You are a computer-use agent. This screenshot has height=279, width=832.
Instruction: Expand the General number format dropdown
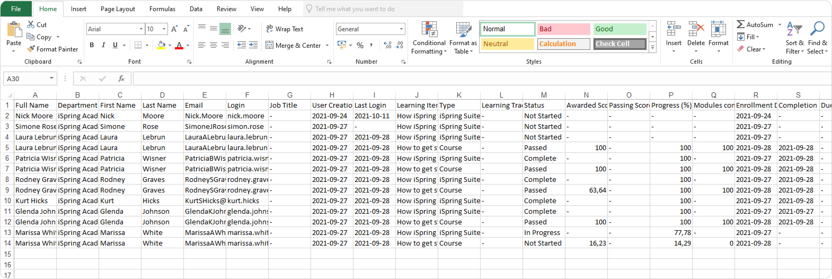click(x=401, y=29)
